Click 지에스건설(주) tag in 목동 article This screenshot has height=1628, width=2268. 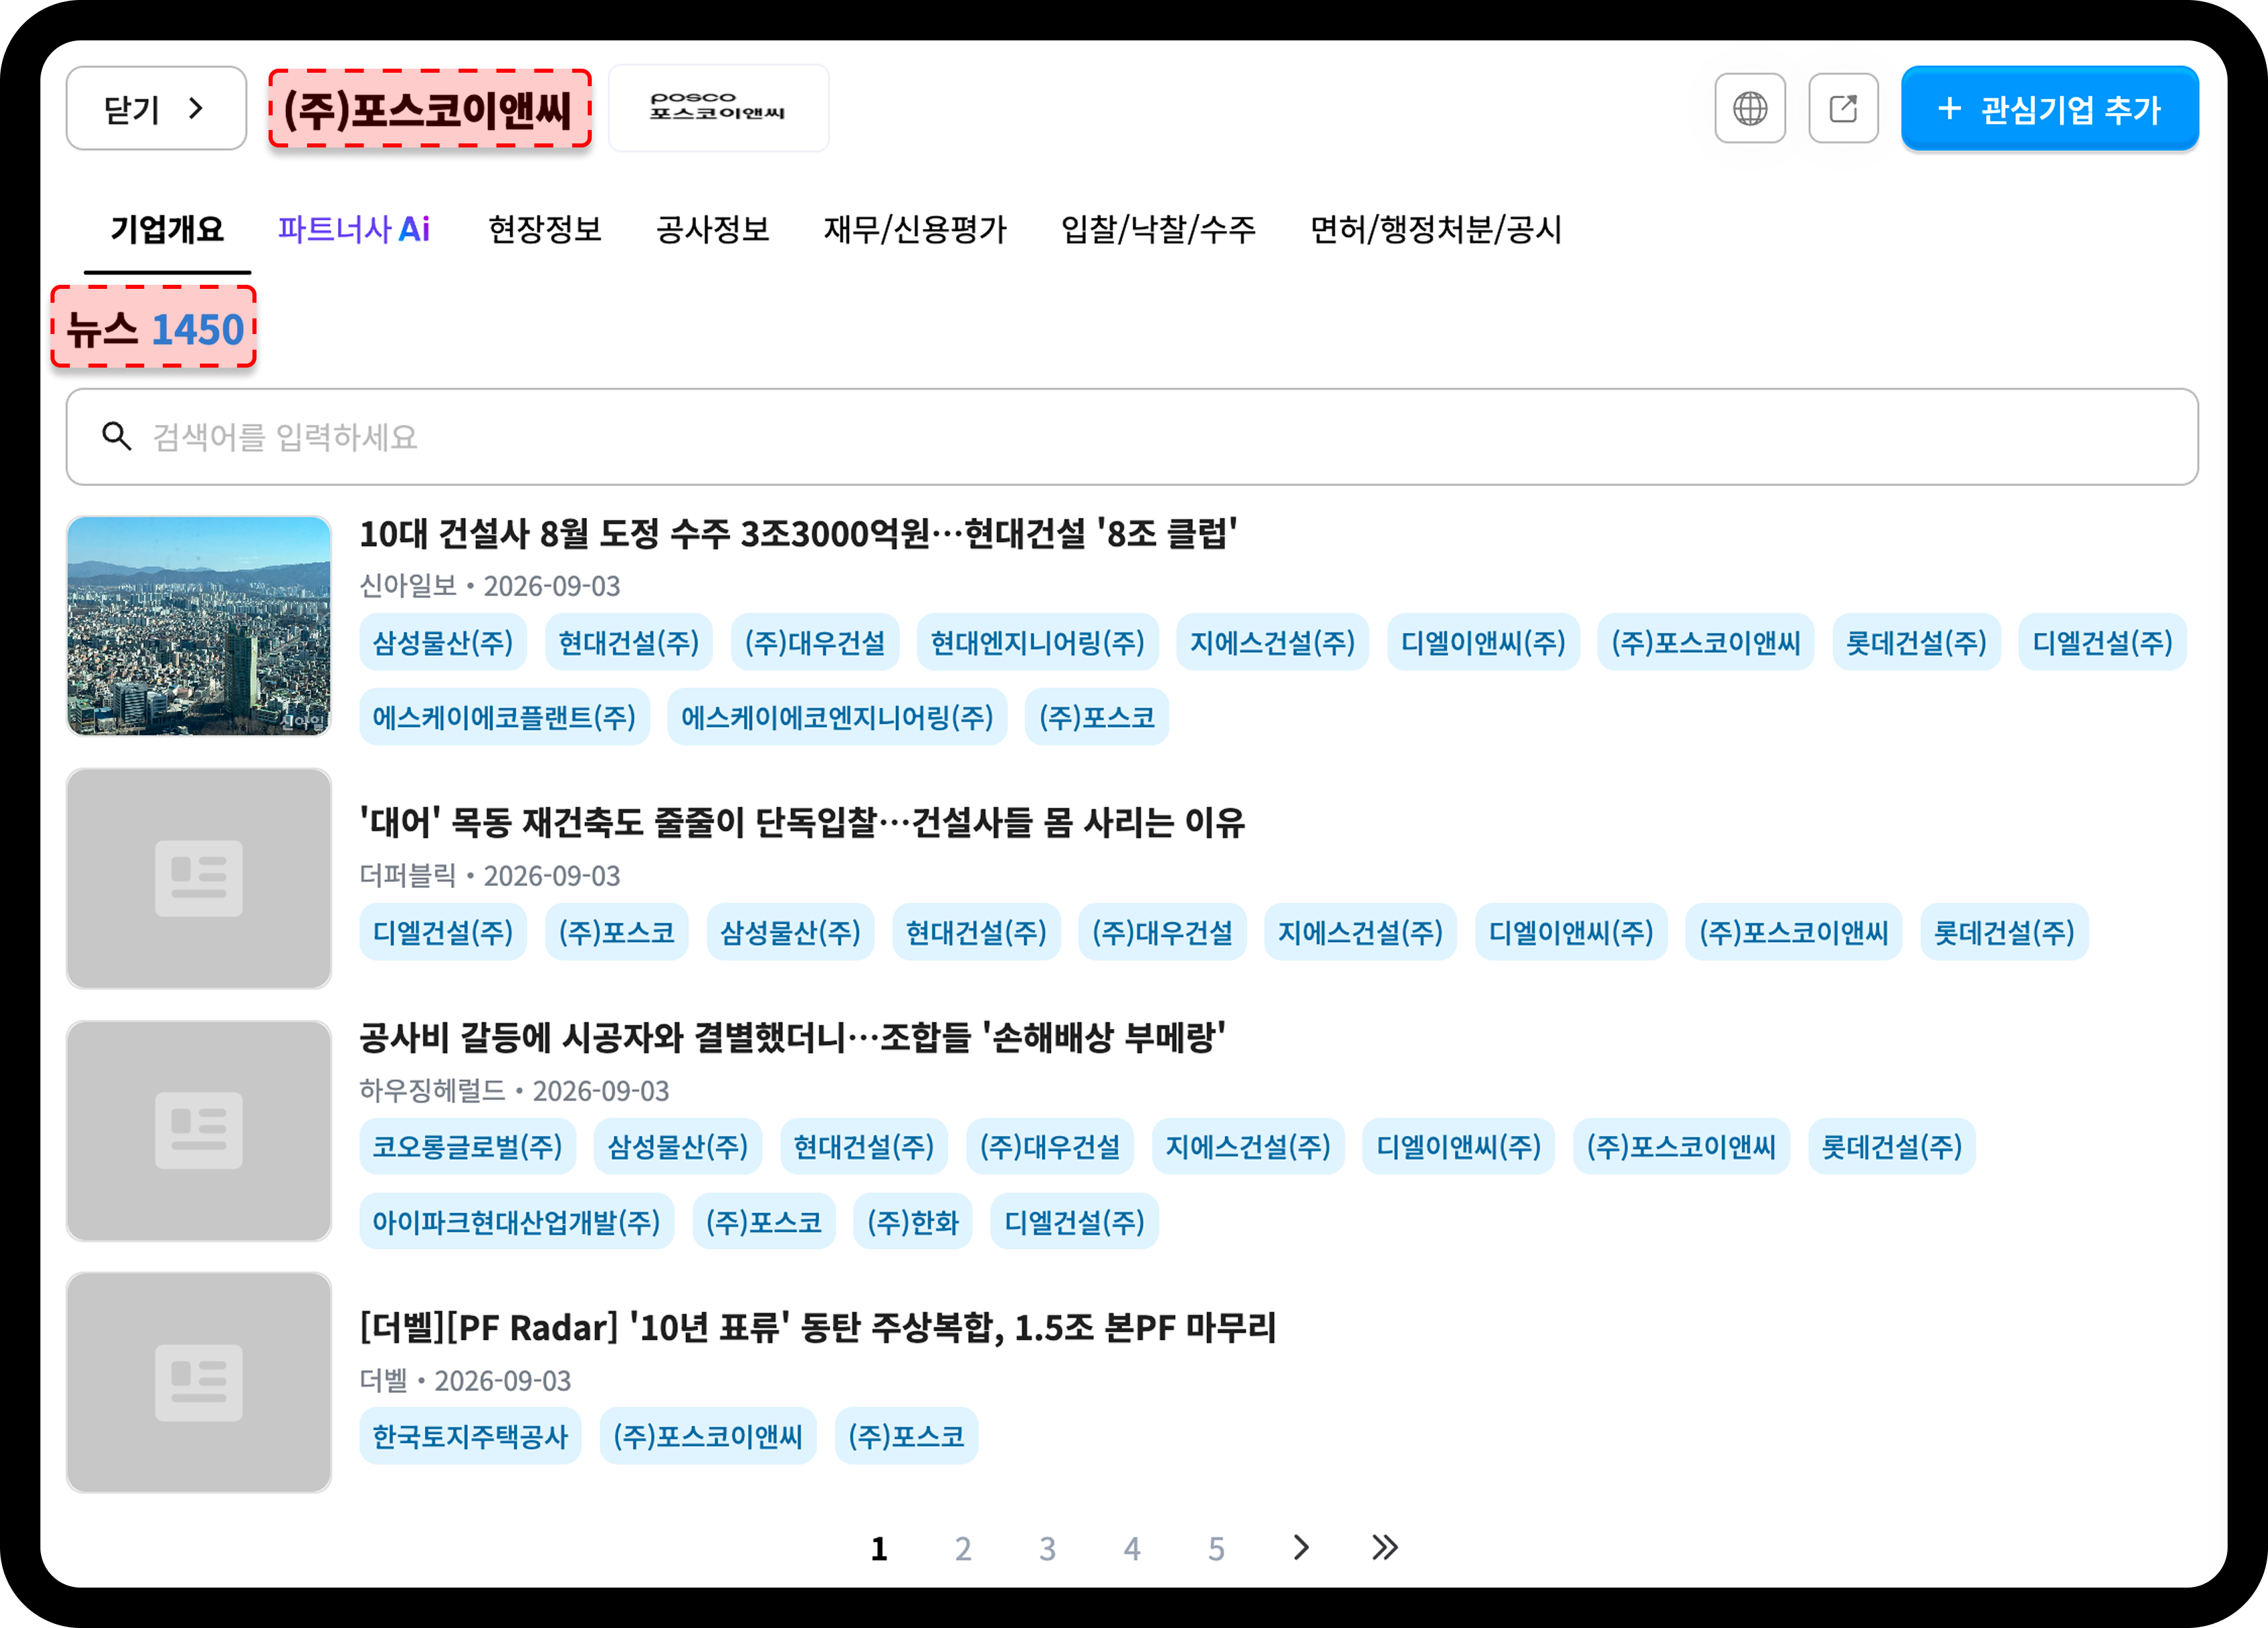point(1360,932)
